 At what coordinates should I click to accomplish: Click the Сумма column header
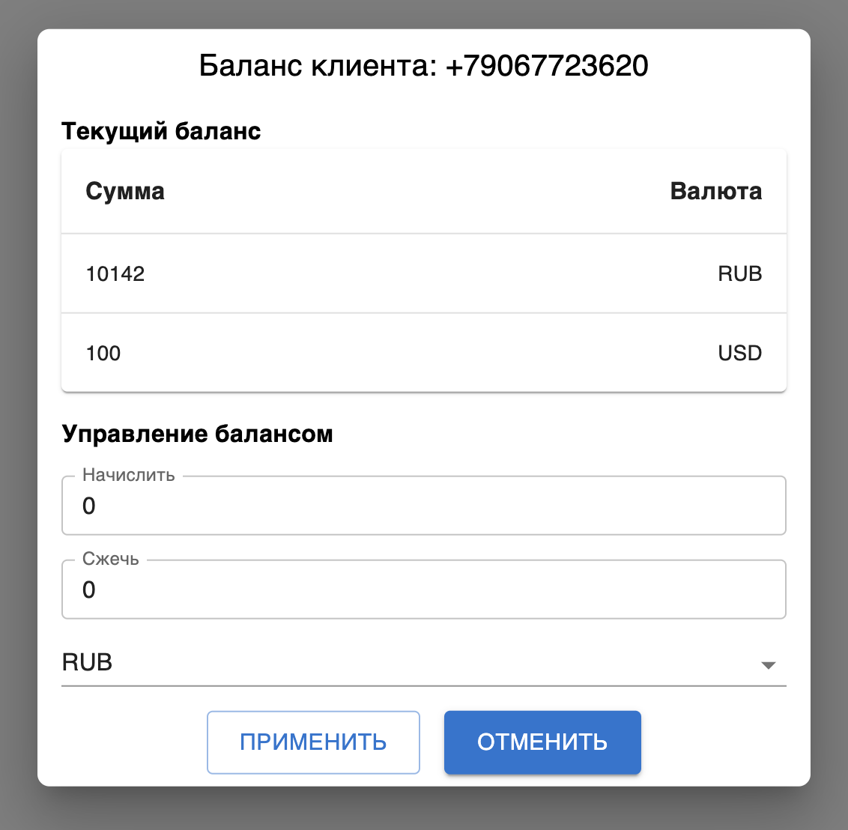[125, 192]
